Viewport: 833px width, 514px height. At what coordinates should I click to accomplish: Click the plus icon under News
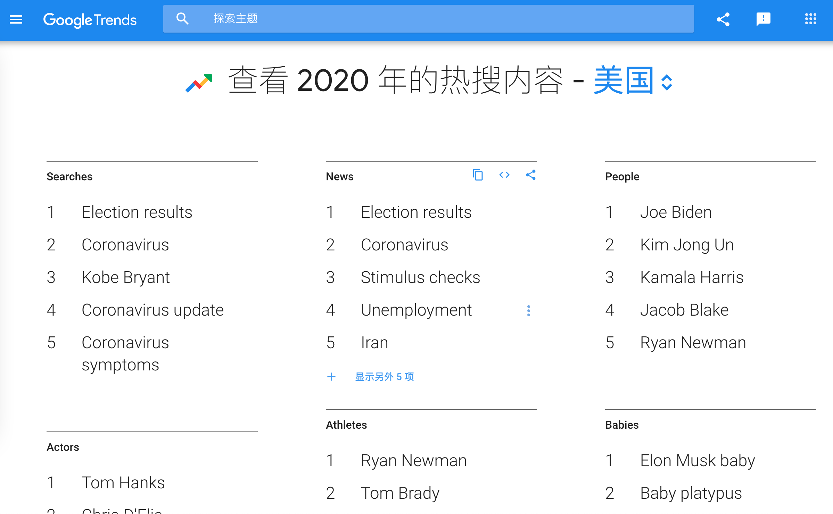click(331, 377)
